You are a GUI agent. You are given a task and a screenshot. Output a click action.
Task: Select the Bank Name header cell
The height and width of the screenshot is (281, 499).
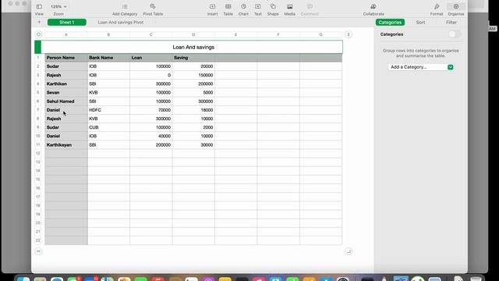pos(108,58)
